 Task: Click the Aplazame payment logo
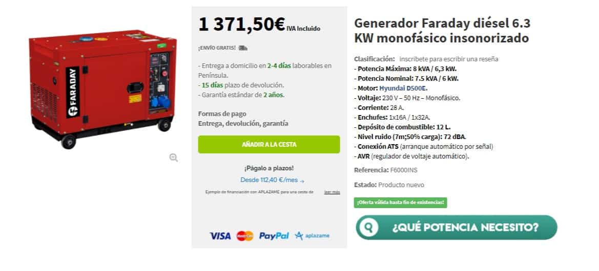pos(312,236)
